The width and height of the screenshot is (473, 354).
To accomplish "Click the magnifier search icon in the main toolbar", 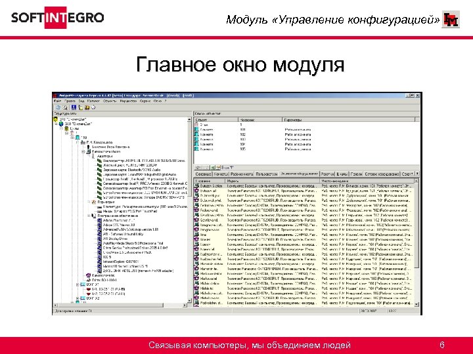I will (x=65, y=108).
